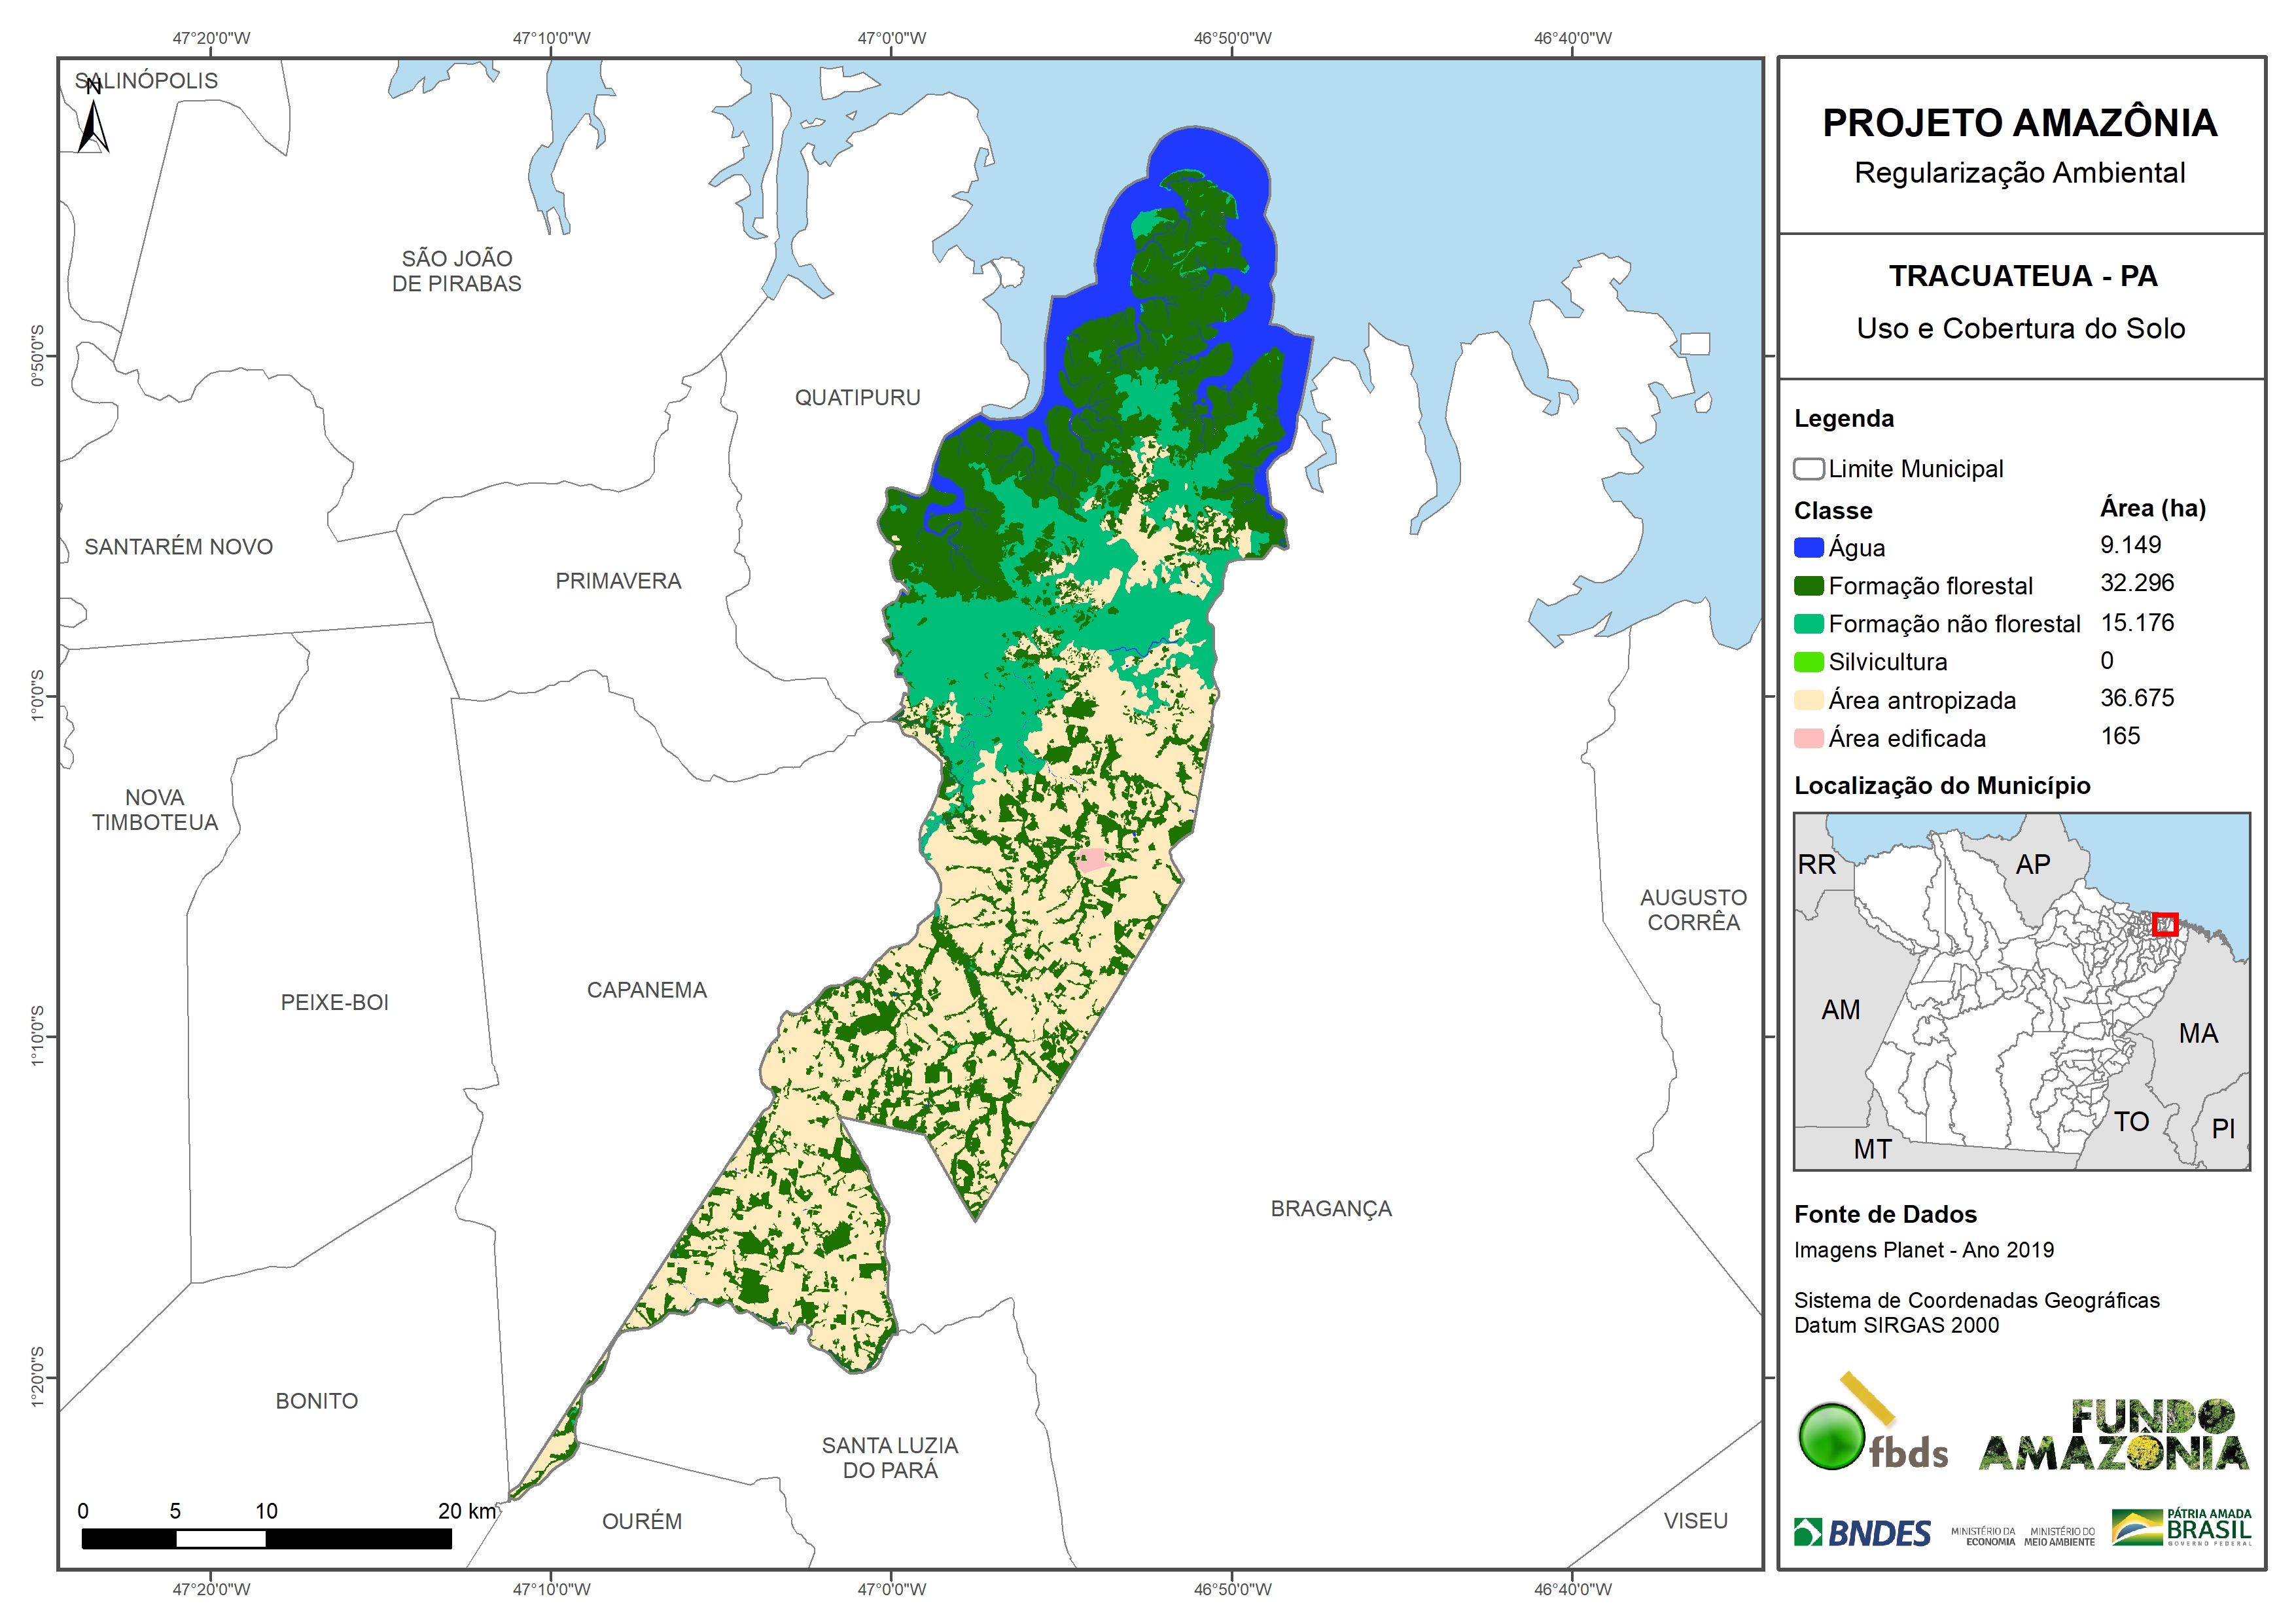2296x1624 pixels.
Task: Click the scale bar at bottom left
Action: click(266, 1539)
